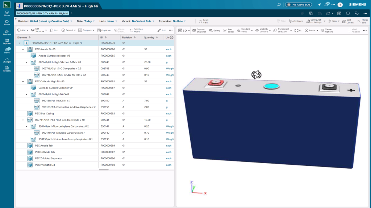Open Reports from the left sidebar

coord(7,67)
